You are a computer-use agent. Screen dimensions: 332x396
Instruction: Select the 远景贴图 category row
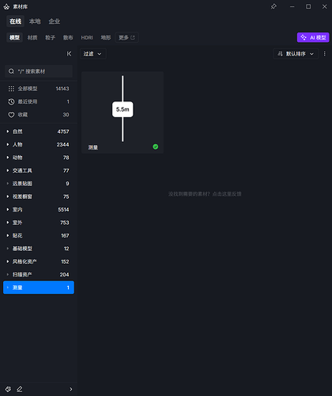(x=39, y=184)
